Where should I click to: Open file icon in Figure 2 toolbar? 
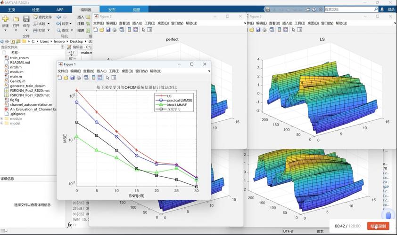click(102, 30)
